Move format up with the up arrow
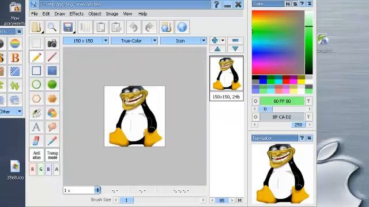The height and width of the screenshot is (207, 369). (217, 49)
